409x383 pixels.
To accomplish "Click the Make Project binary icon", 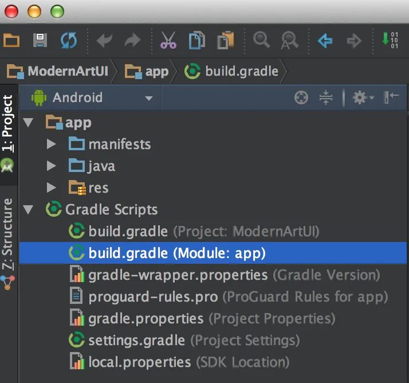I will [x=390, y=40].
